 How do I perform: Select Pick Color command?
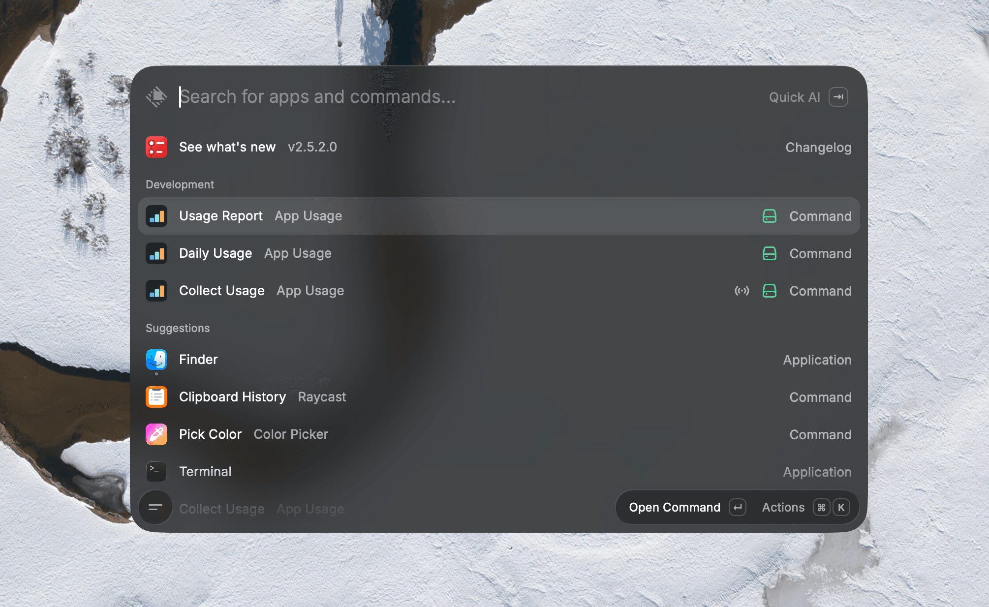498,434
